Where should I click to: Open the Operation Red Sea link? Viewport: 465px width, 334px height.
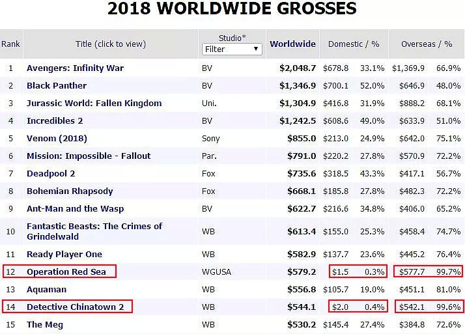click(66, 271)
